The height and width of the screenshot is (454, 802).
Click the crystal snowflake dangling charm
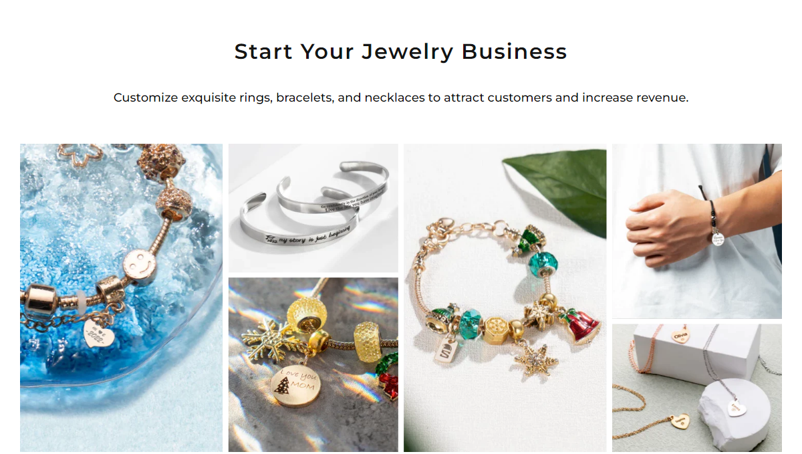(534, 359)
